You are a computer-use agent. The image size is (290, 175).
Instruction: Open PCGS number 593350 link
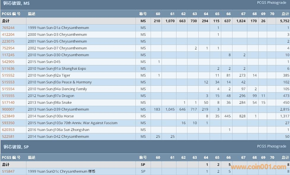point(8,123)
